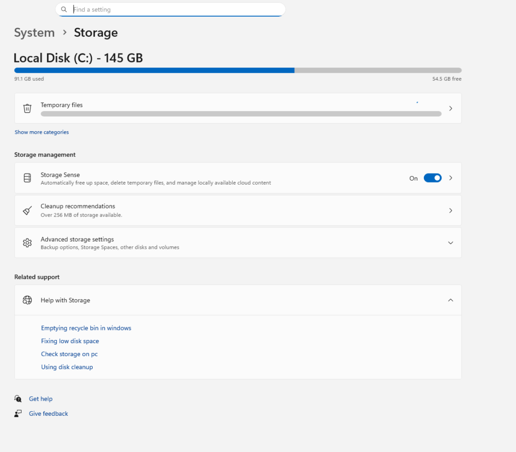Click the Local Disk usage bar
This screenshot has width=516, height=452.
[238, 71]
